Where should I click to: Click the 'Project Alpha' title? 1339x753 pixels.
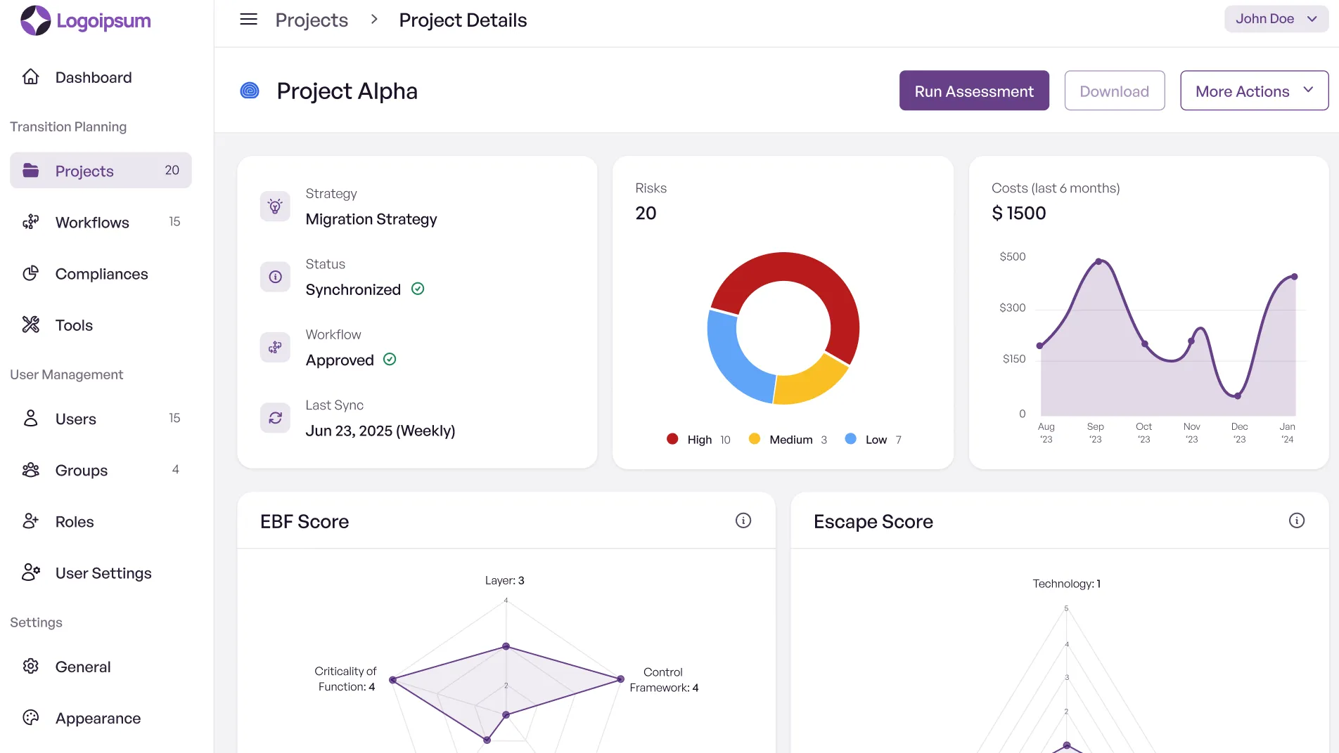(347, 91)
